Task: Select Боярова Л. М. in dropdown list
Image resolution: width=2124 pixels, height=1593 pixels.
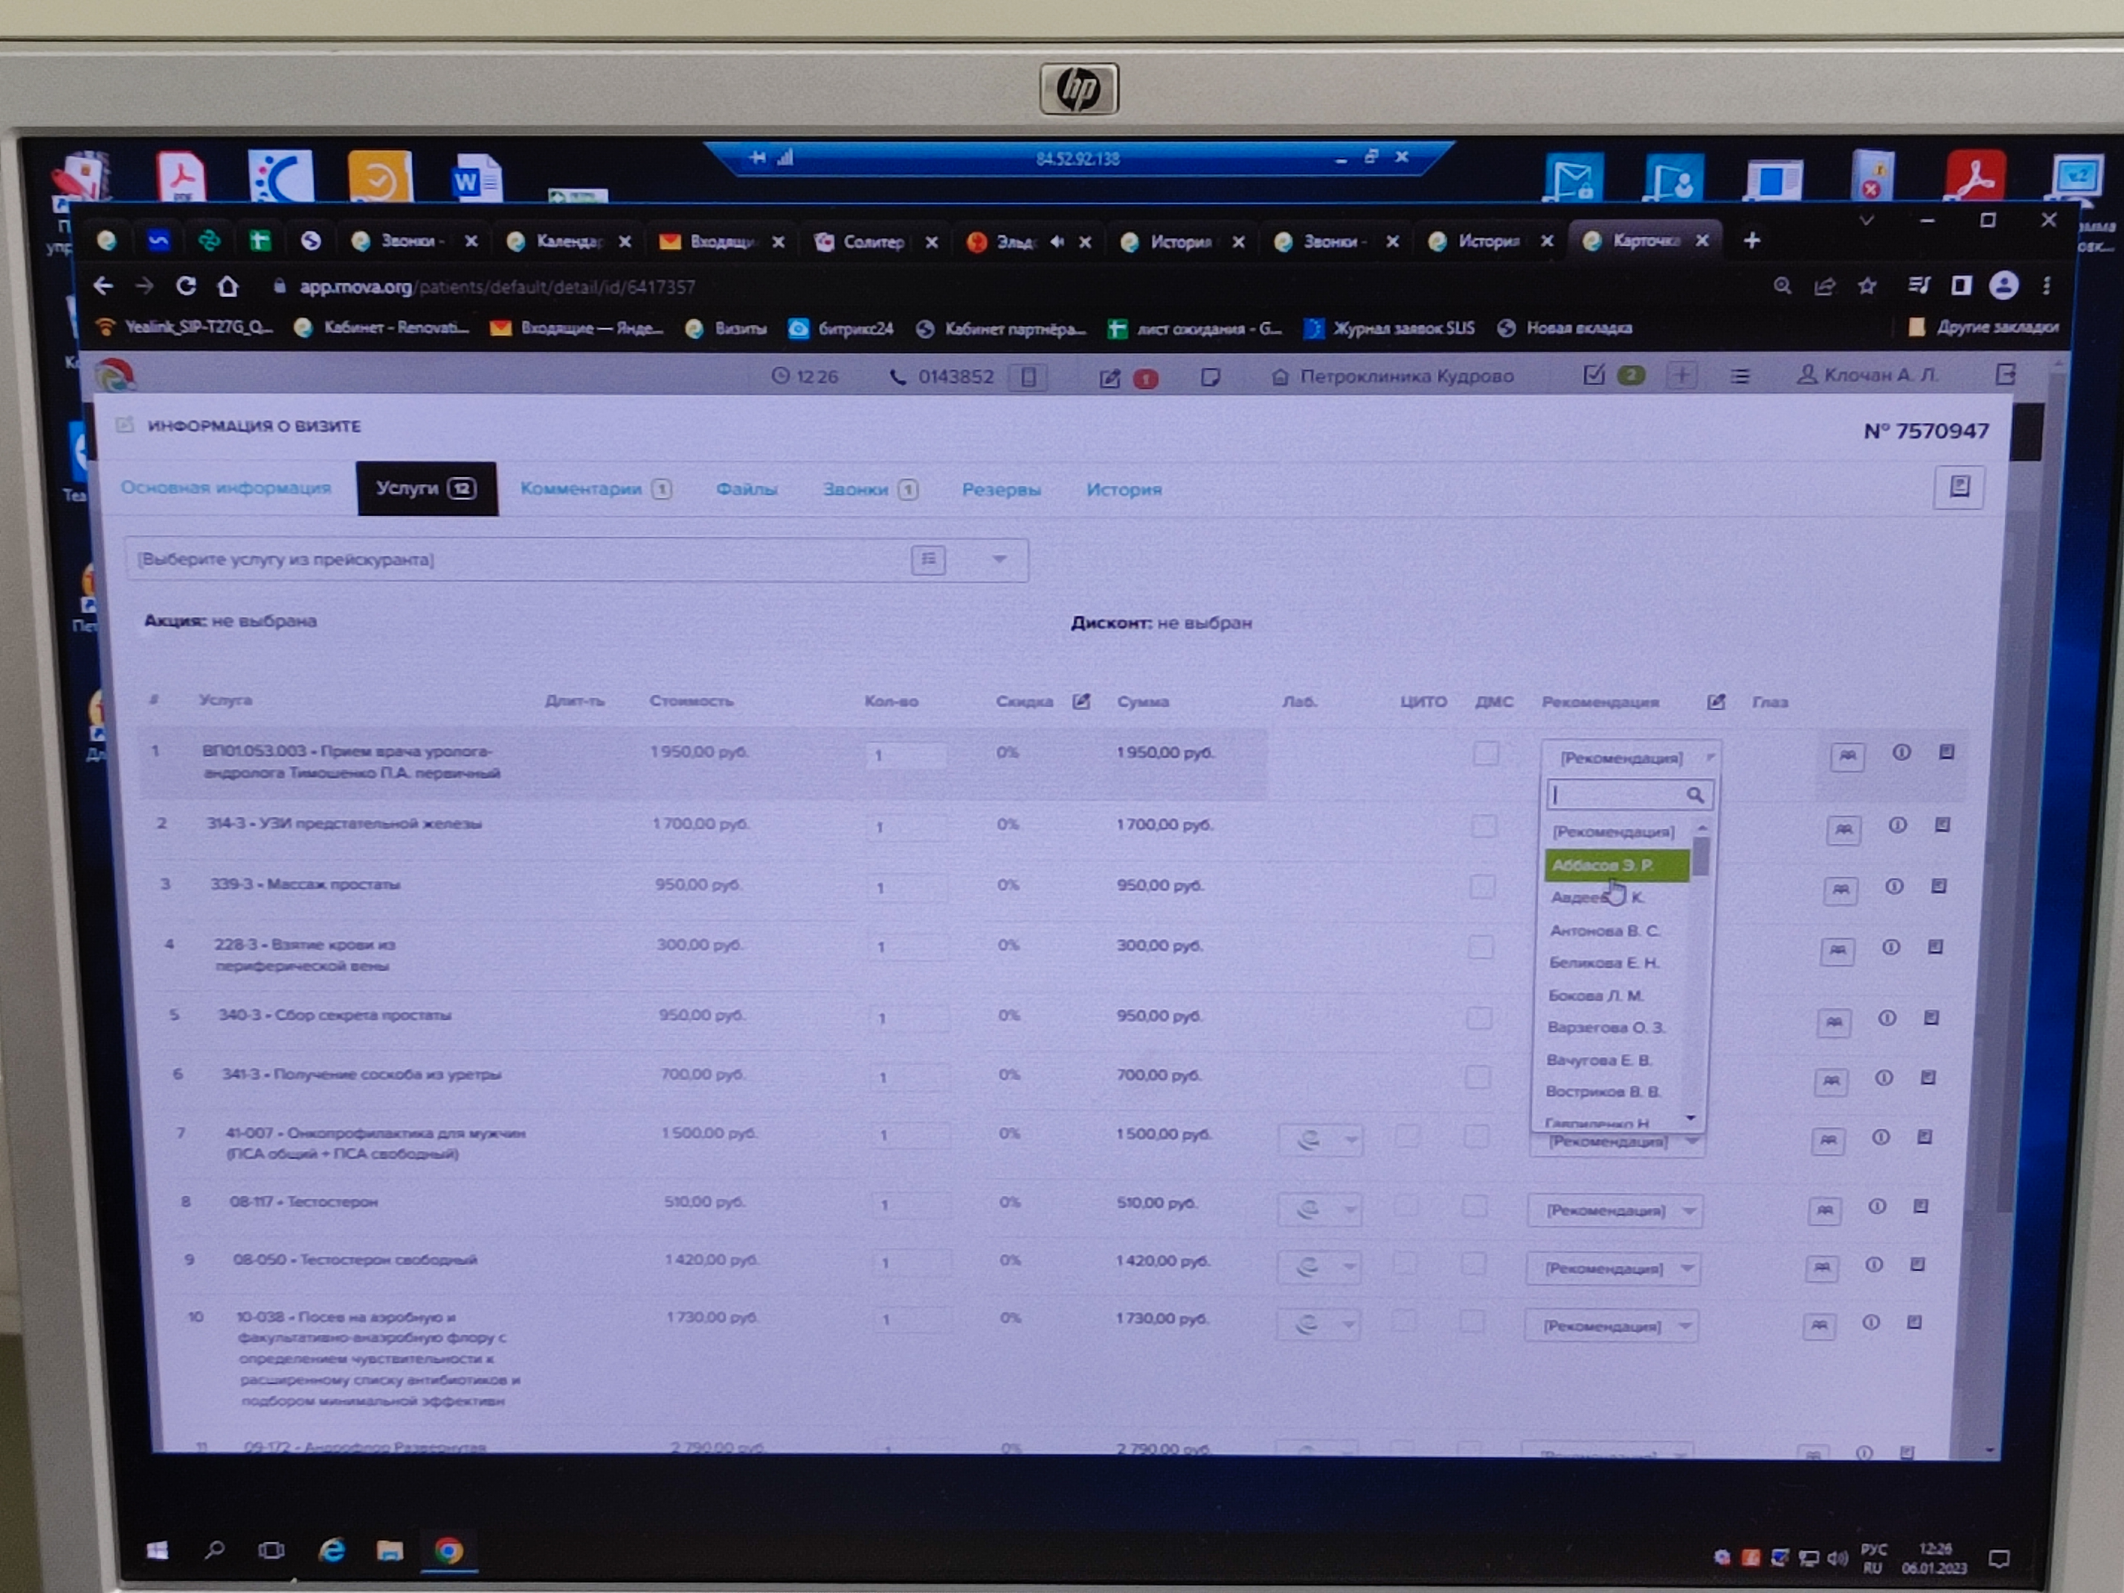Action: click(x=1595, y=996)
